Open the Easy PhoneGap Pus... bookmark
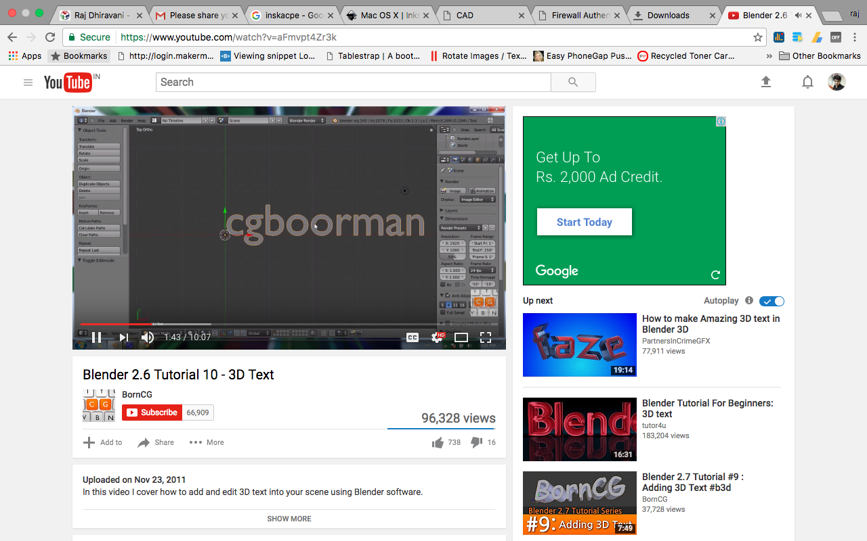The height and width of the screenshot is (541, 867). pyautogui.click(x=583, y=56)
